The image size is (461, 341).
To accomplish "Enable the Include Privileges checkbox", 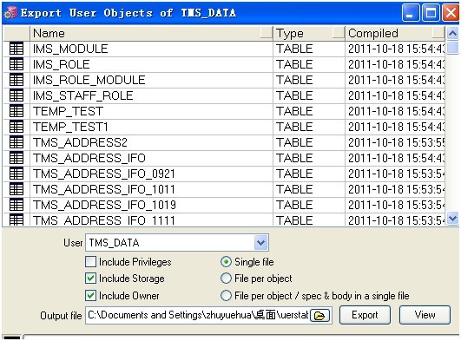I will pyautogui.click(x=90, y=261).
